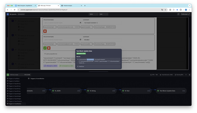Screen dimensions: 197x113
Task: Click the comment field with text тестовый коммент 2
Action: coord(102,23)
